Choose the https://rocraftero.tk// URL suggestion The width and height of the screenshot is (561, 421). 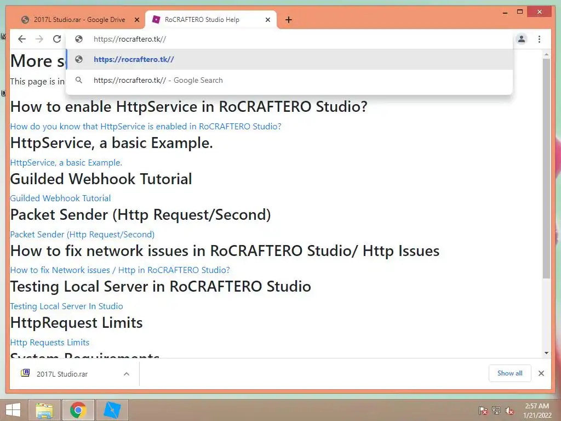pyautogui.click(x=289, y=59)
